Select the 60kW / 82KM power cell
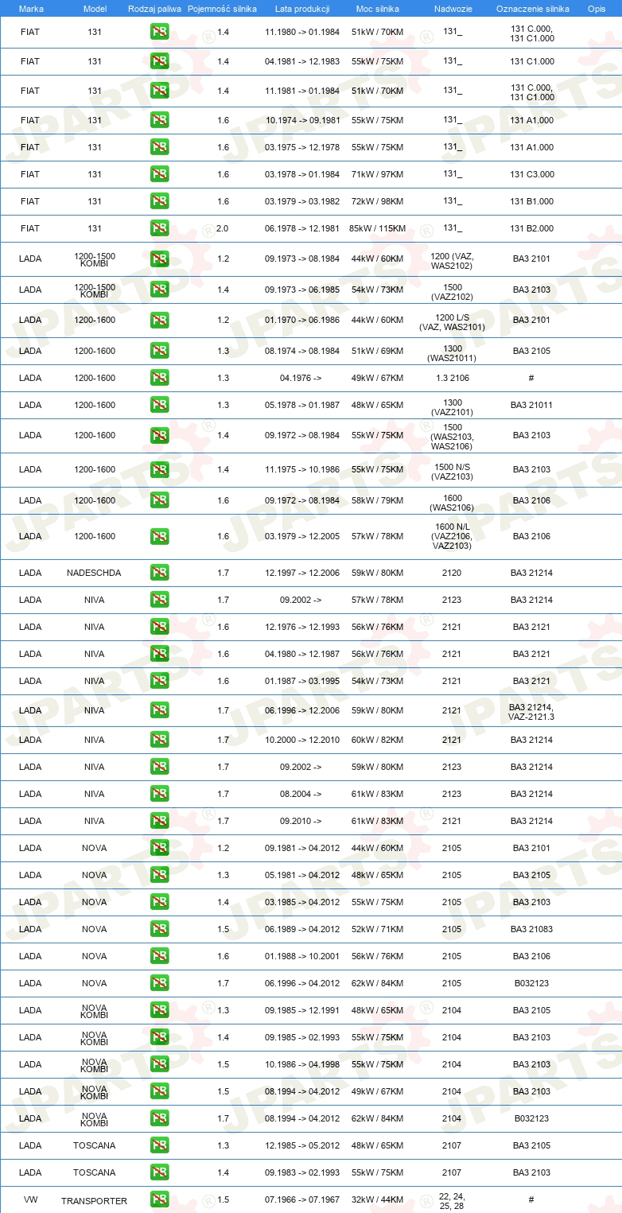Screen dimensions: 622x1213 pyautogui.click(x=377, y=740)
